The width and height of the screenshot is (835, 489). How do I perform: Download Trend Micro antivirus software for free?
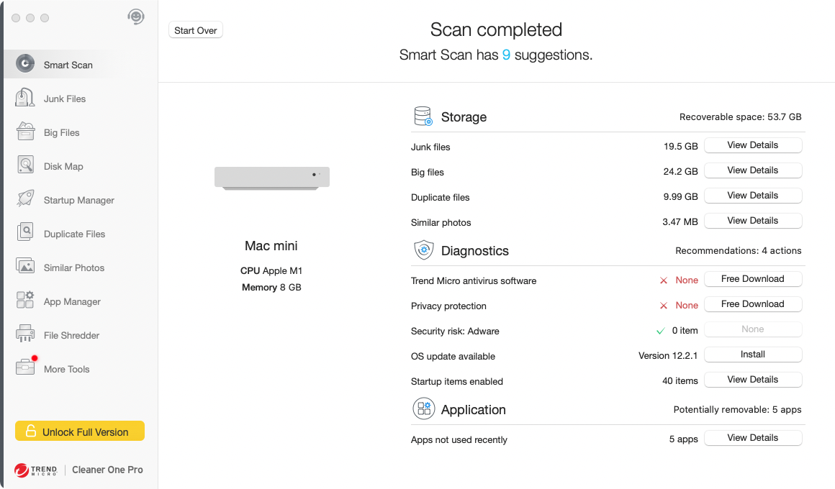pos(752,279)
